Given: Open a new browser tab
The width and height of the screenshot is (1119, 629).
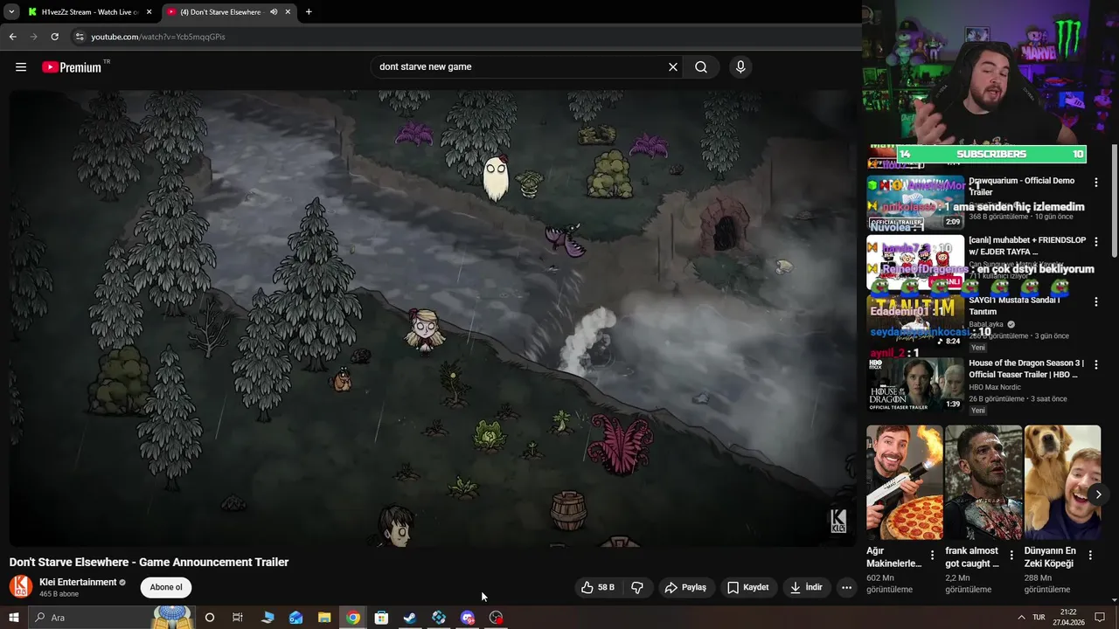Looking at the screenshot, I should pyautogui.click(x=309, y=12).
